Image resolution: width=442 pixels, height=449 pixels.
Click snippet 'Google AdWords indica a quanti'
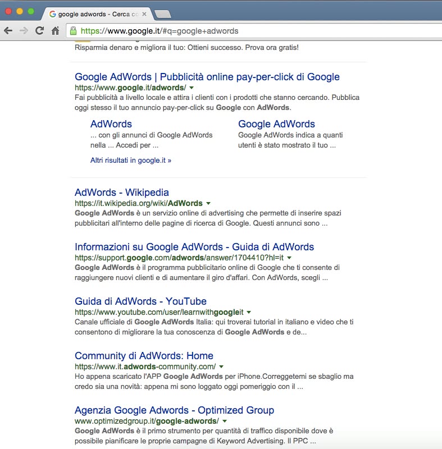290,140
